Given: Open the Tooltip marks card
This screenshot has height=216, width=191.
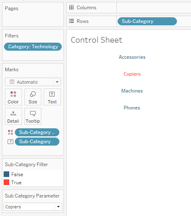Looking at the screenshot, I should click(x=33, y=116).
